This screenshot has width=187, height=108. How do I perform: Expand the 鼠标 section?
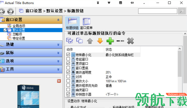click(58, 53)
